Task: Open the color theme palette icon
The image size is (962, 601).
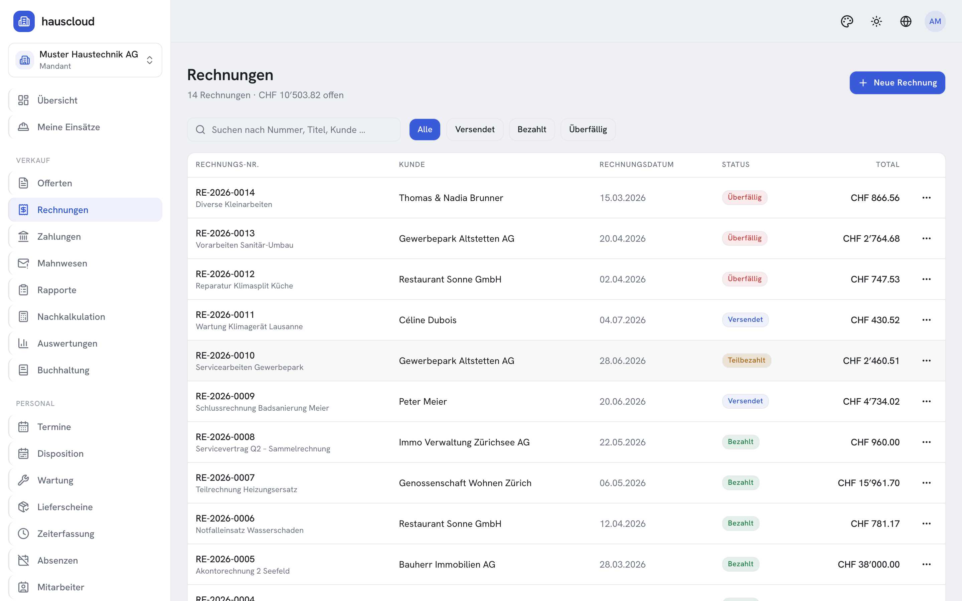Action: pyautogui.click(x=847, y=21)
